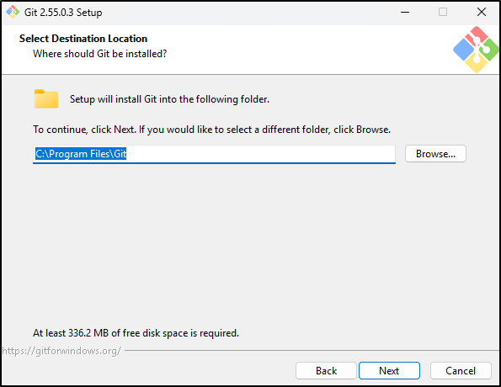
Task: Click the Where should Git be installed subtitle
Action: 100,54
